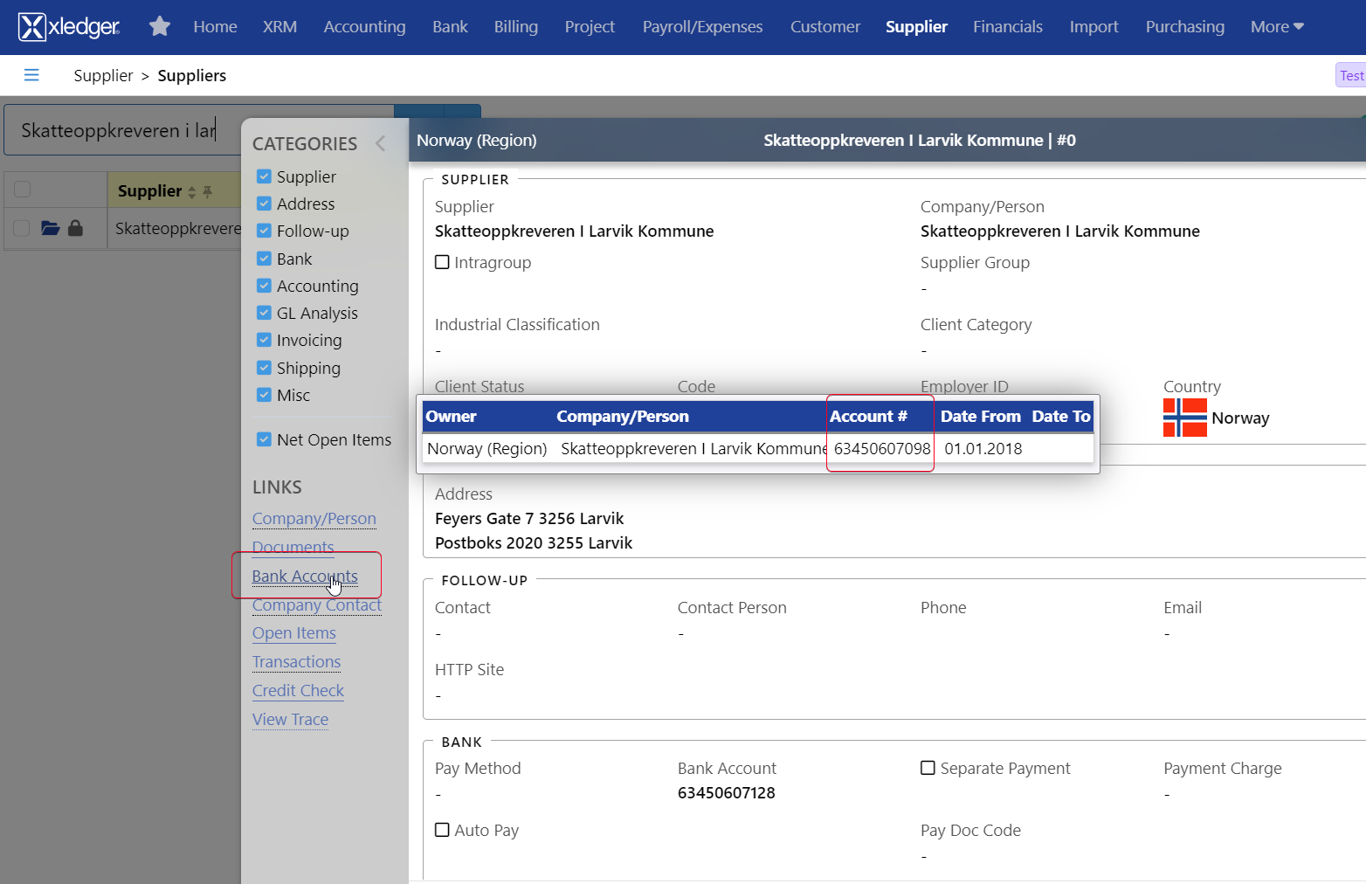Check the Intragroup checkbox

442,262
